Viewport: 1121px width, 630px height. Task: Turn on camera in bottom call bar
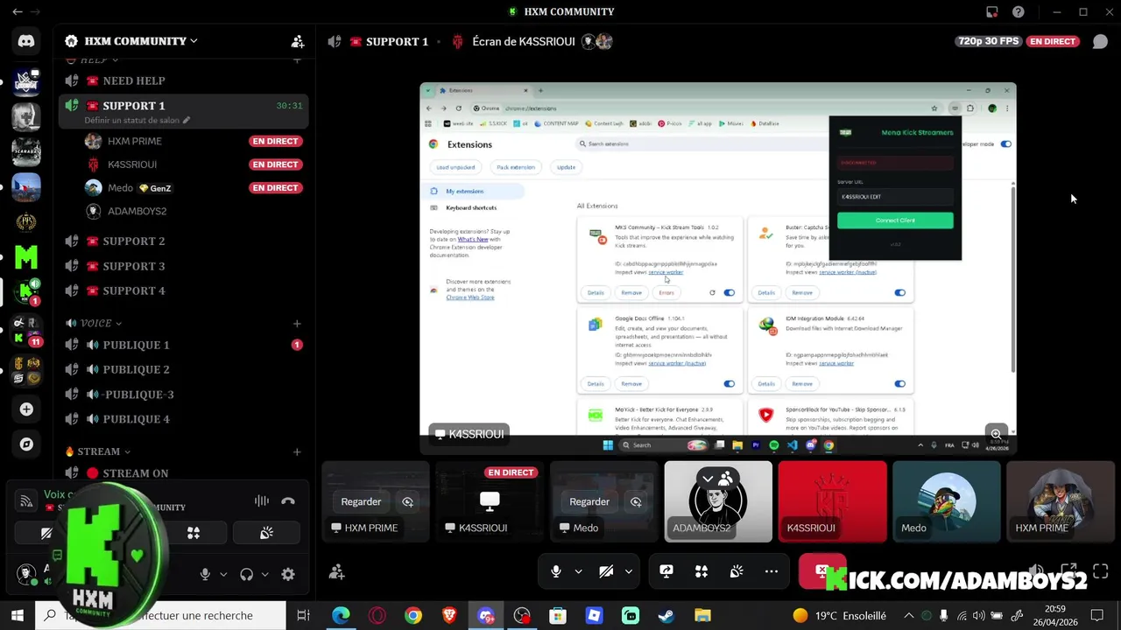pos(605,571)
